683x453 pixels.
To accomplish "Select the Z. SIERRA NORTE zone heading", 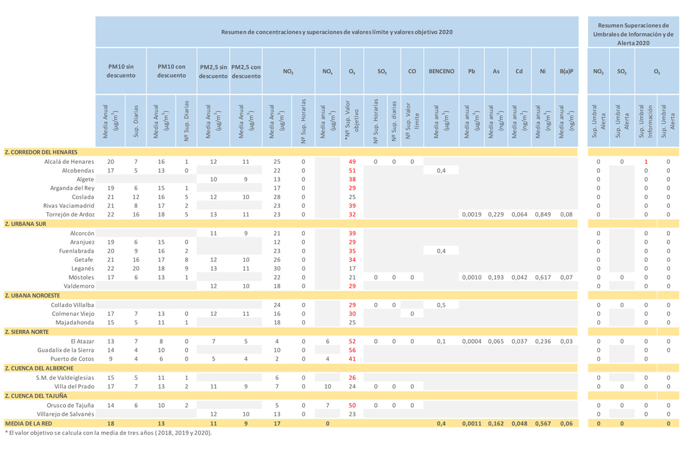I will point(27,332).
